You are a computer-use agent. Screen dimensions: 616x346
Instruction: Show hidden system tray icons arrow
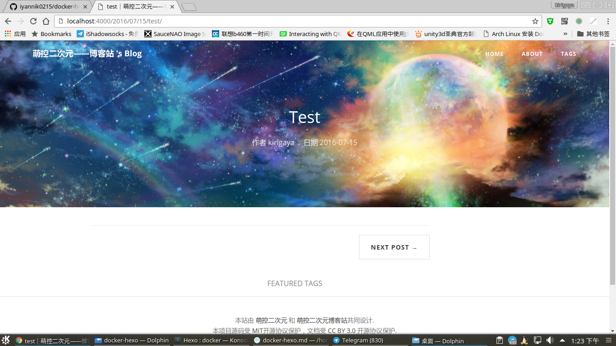pyautogui.click(x=562, y=340)
